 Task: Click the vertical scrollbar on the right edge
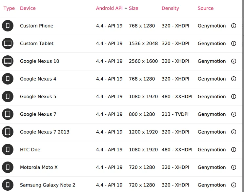pyautogui.click(x=243, y=96)
